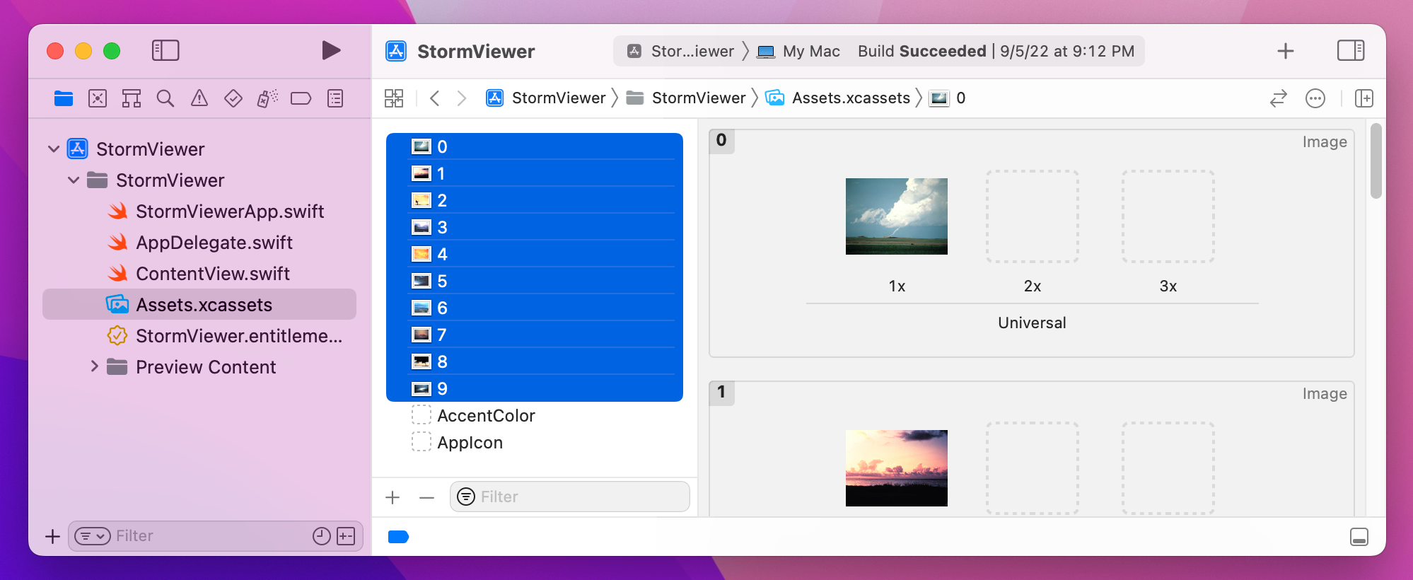Select image set 6 in asset list

coord(535,308)
